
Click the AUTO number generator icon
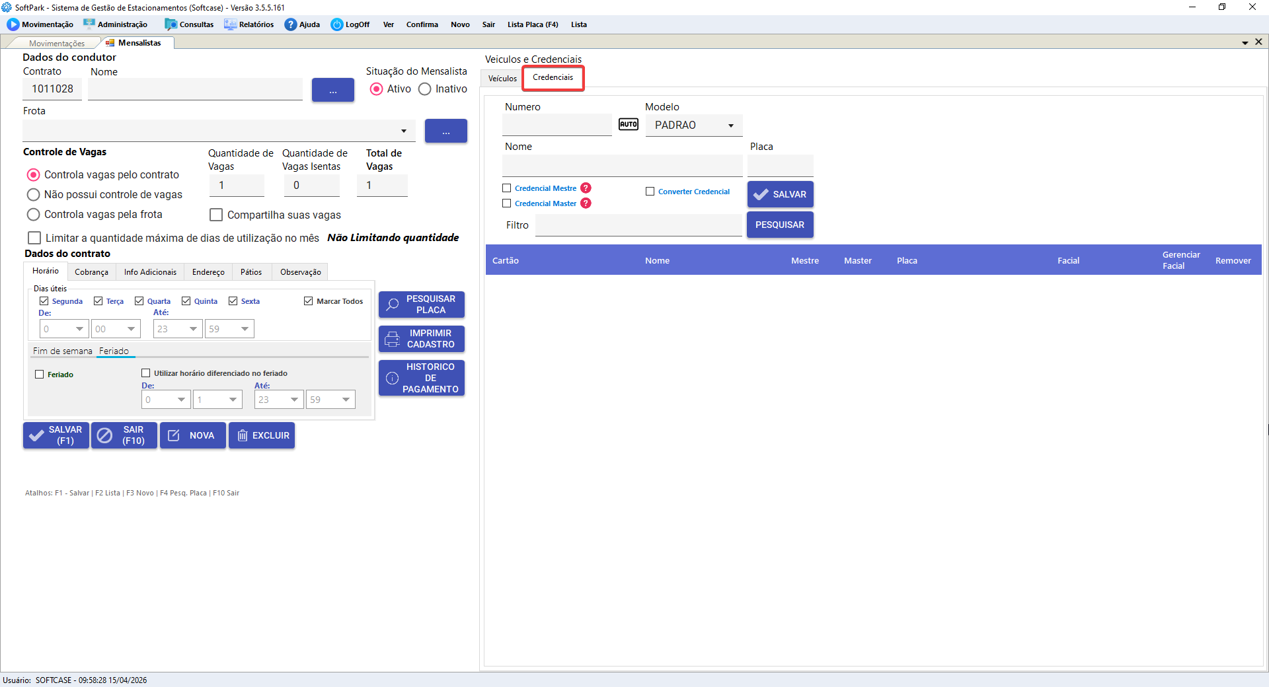pos(629,124)
